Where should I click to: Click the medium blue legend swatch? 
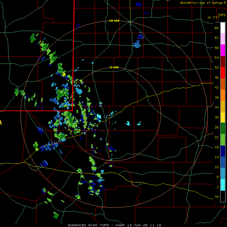[x=223, y=162]
